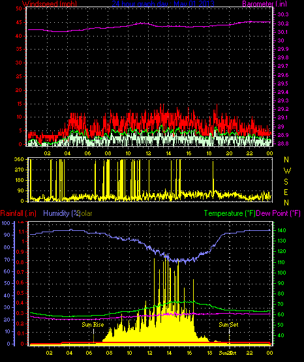Click barometer axis value '29.9'

coord(282,49)
